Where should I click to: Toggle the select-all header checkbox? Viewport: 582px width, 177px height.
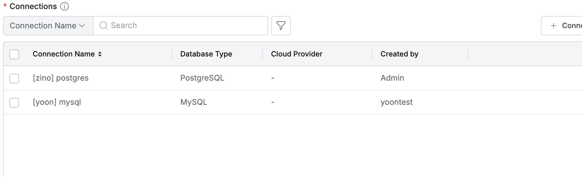pos(14,54)
